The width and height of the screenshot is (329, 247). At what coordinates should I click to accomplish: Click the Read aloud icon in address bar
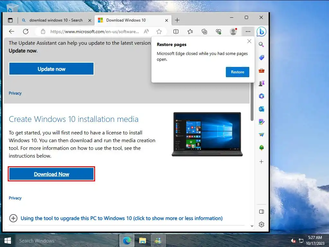coord(146,32)
